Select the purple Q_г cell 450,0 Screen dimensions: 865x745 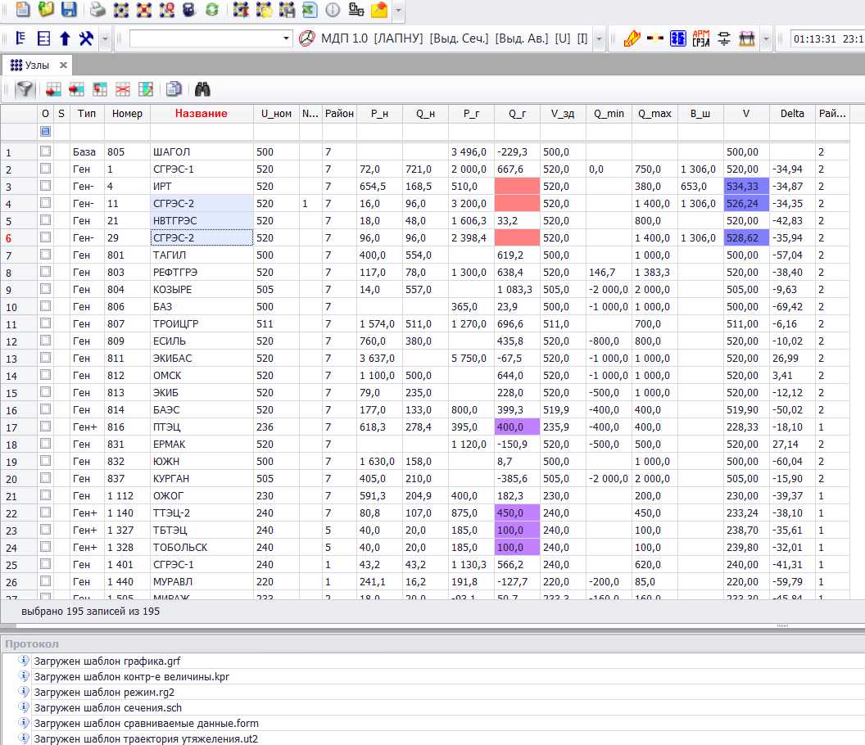(517, 512)
